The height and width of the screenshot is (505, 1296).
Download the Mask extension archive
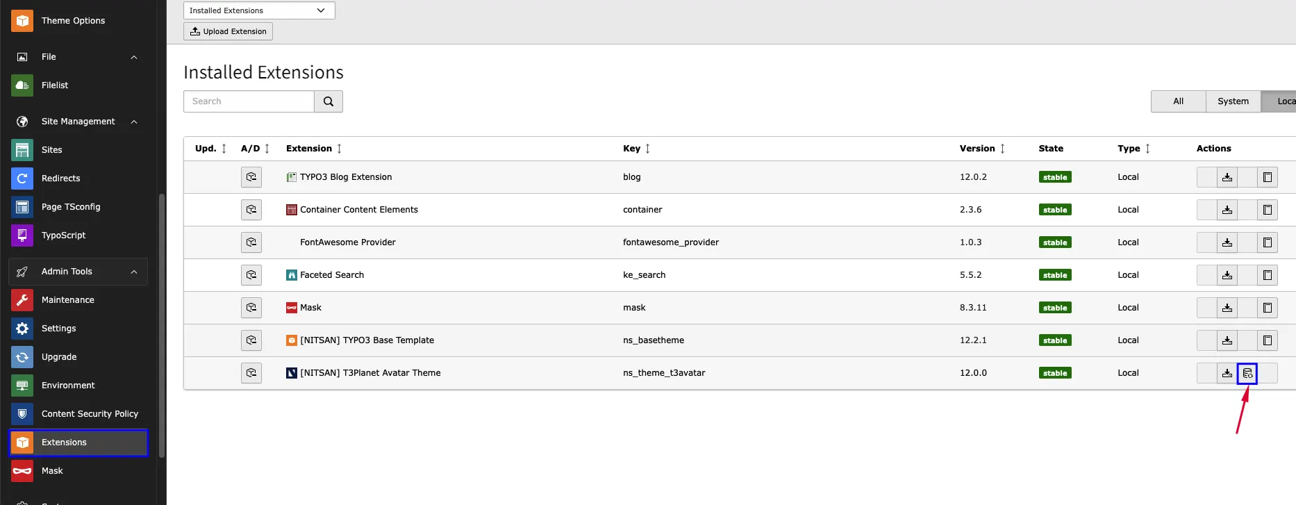click(1227, 308)
